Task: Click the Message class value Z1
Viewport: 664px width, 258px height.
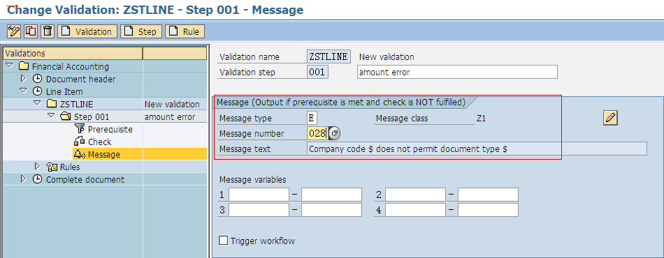Action: coord(481,119)
